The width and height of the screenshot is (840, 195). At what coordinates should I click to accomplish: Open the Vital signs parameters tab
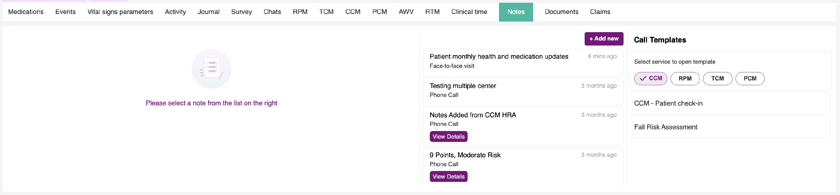(120, 12)
